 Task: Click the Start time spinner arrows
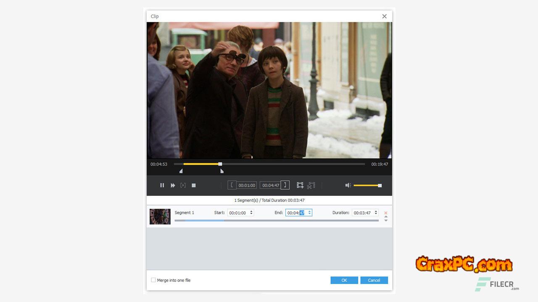pos(251,213)
